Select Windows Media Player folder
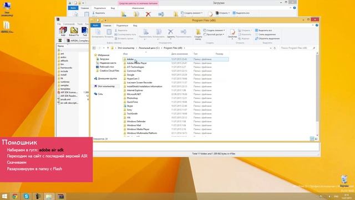Viewport: 355px width, 200px height. 138,129
